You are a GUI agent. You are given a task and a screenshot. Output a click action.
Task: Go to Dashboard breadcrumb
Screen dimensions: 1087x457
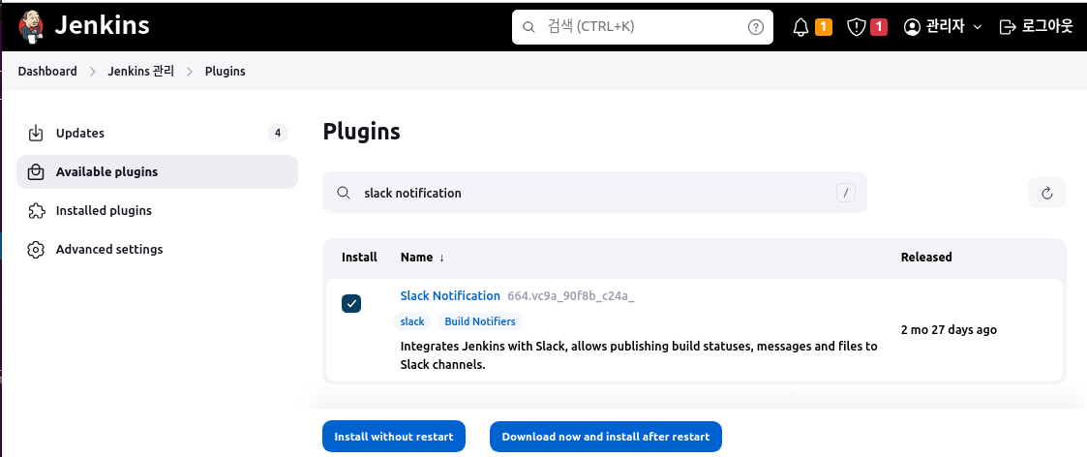tap(47, 71)
